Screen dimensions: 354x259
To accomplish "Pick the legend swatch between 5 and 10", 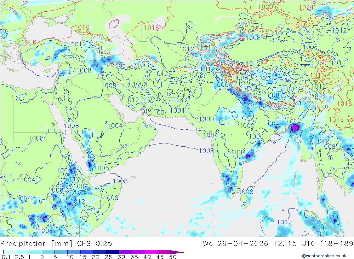I will pos(61,252).
